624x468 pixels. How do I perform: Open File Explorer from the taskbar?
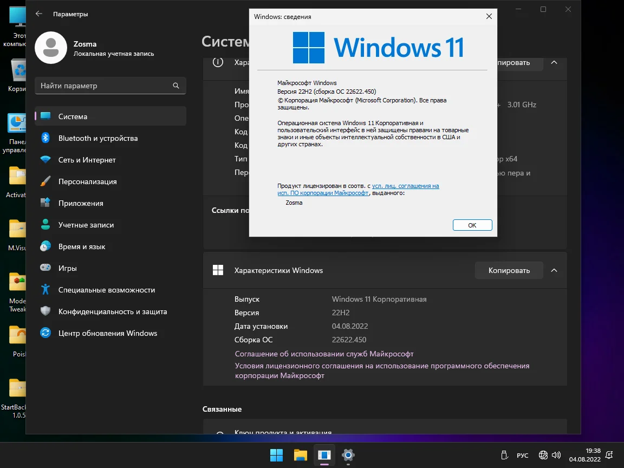pyautogui.click(x=301, y=455)
